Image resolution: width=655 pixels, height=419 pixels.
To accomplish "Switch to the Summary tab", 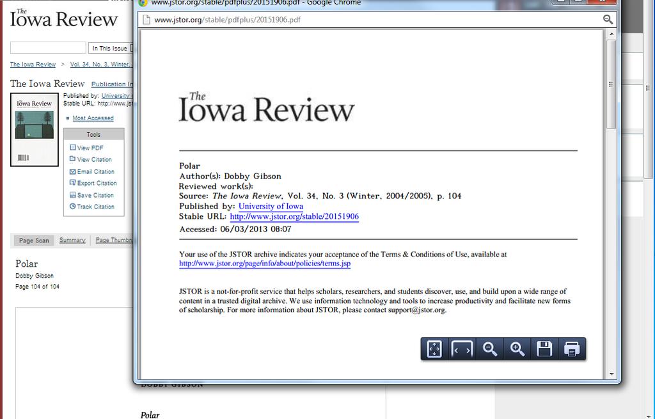I will click(72, 240).
